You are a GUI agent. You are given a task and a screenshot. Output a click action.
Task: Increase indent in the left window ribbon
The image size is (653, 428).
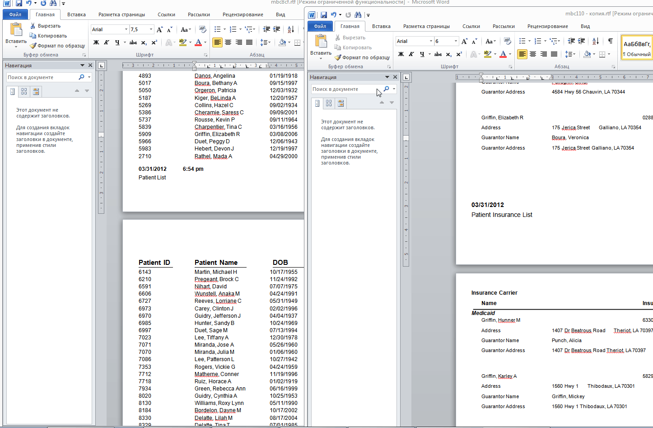coord(277,29)
